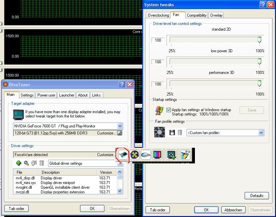Toggle Apply fan settings at Windows startup
The height and width of the screenshot is (217, 276).
click(x=169, y=110)
